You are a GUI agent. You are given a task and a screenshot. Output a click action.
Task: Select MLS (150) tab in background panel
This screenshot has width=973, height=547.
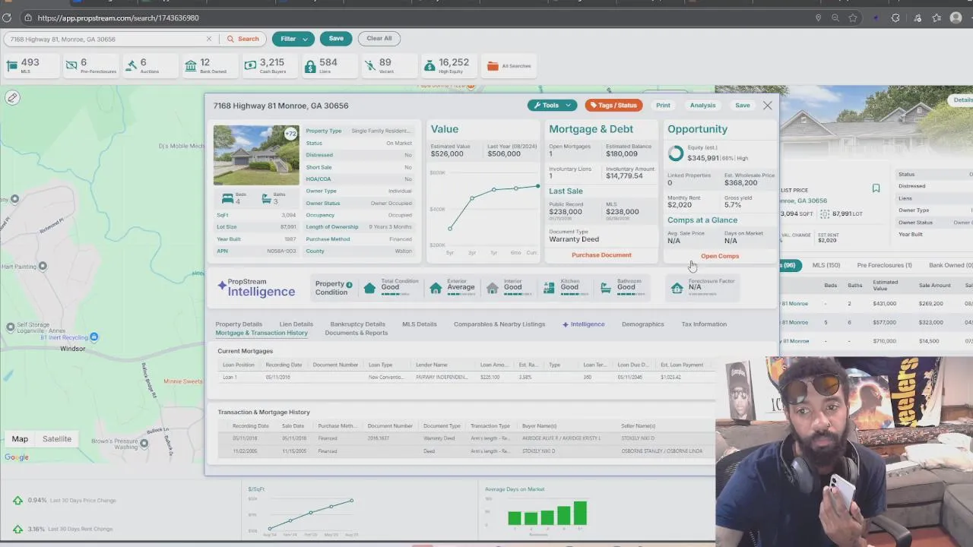826,265
